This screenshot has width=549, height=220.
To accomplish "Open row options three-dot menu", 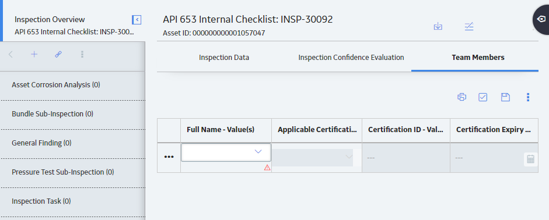I will (169, 157).
